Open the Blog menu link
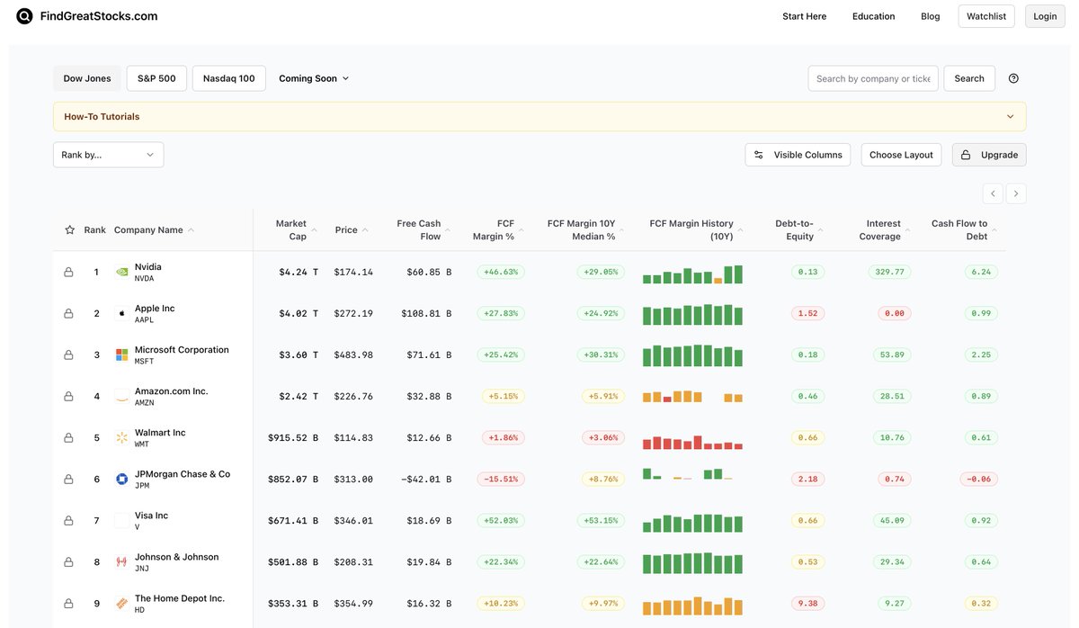Viewport: 1079px width, 628px height. click(931, 16)
